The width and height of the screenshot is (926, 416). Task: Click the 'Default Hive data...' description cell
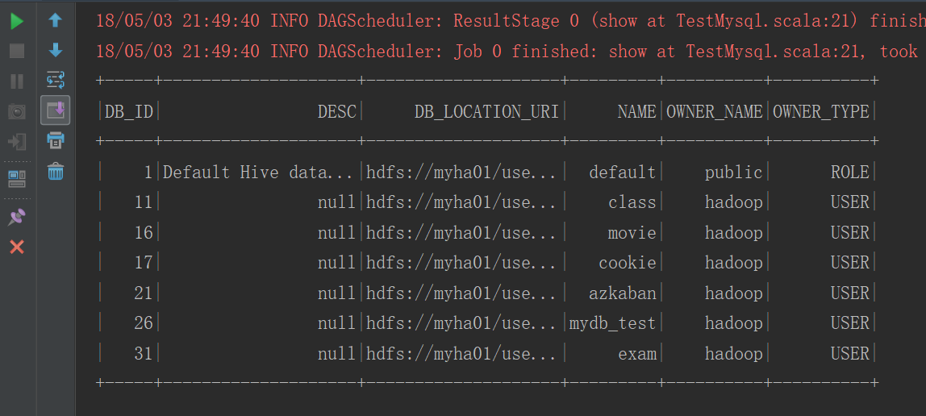(x=258, y=173)
